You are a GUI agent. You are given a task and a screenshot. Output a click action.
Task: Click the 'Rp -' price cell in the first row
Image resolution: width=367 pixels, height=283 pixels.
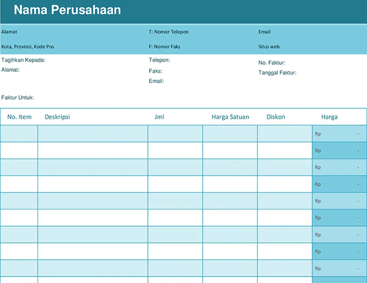click(x=339, y=133)
